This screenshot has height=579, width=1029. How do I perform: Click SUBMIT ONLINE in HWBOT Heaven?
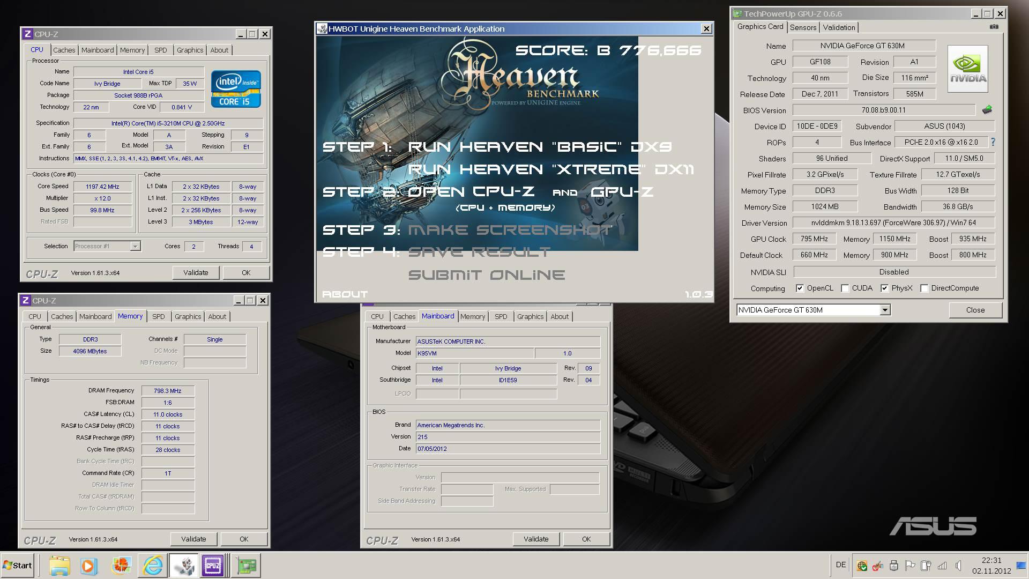click(x=487, y=275)
